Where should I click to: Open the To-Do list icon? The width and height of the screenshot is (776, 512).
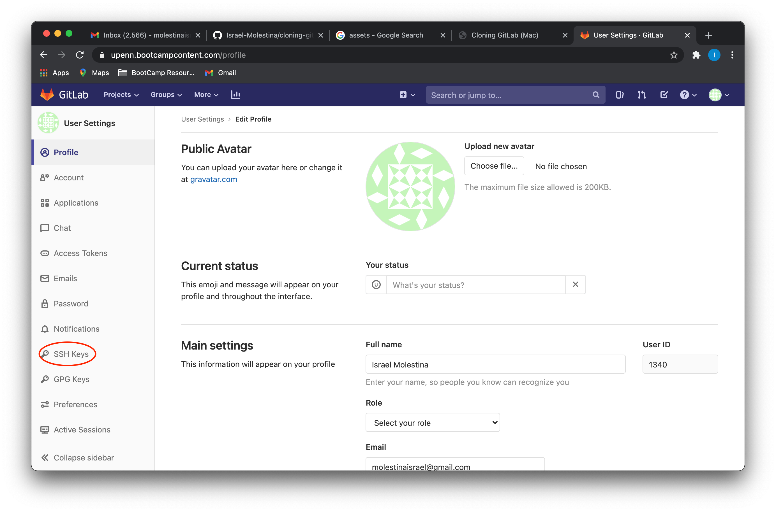pos(664,95)
